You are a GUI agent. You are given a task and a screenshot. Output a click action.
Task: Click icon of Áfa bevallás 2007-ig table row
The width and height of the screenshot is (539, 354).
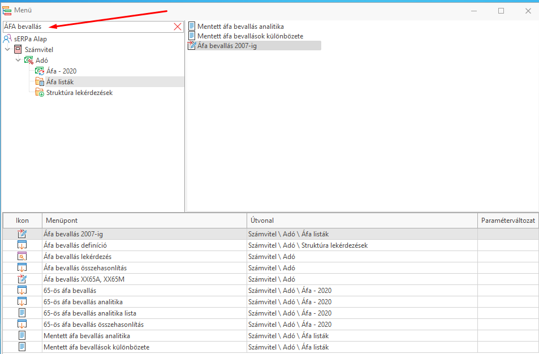coord(22,234)
